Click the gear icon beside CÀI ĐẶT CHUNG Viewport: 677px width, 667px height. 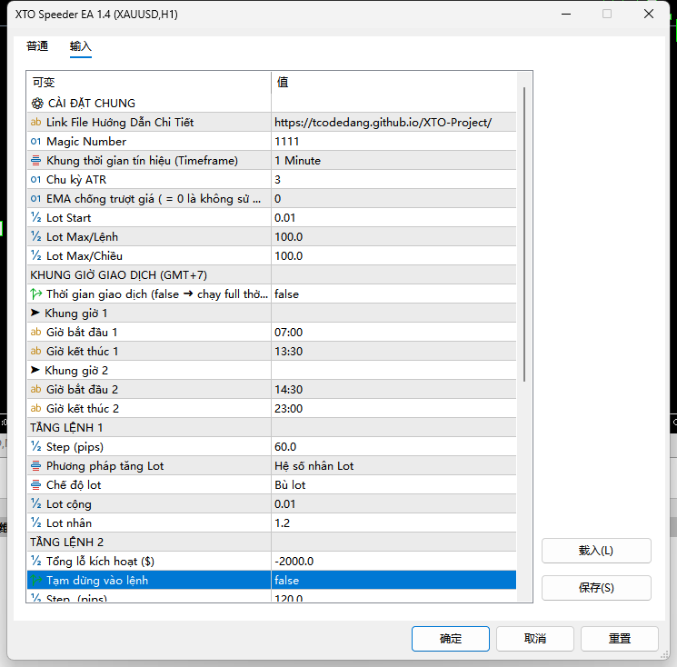click(37, 104)
